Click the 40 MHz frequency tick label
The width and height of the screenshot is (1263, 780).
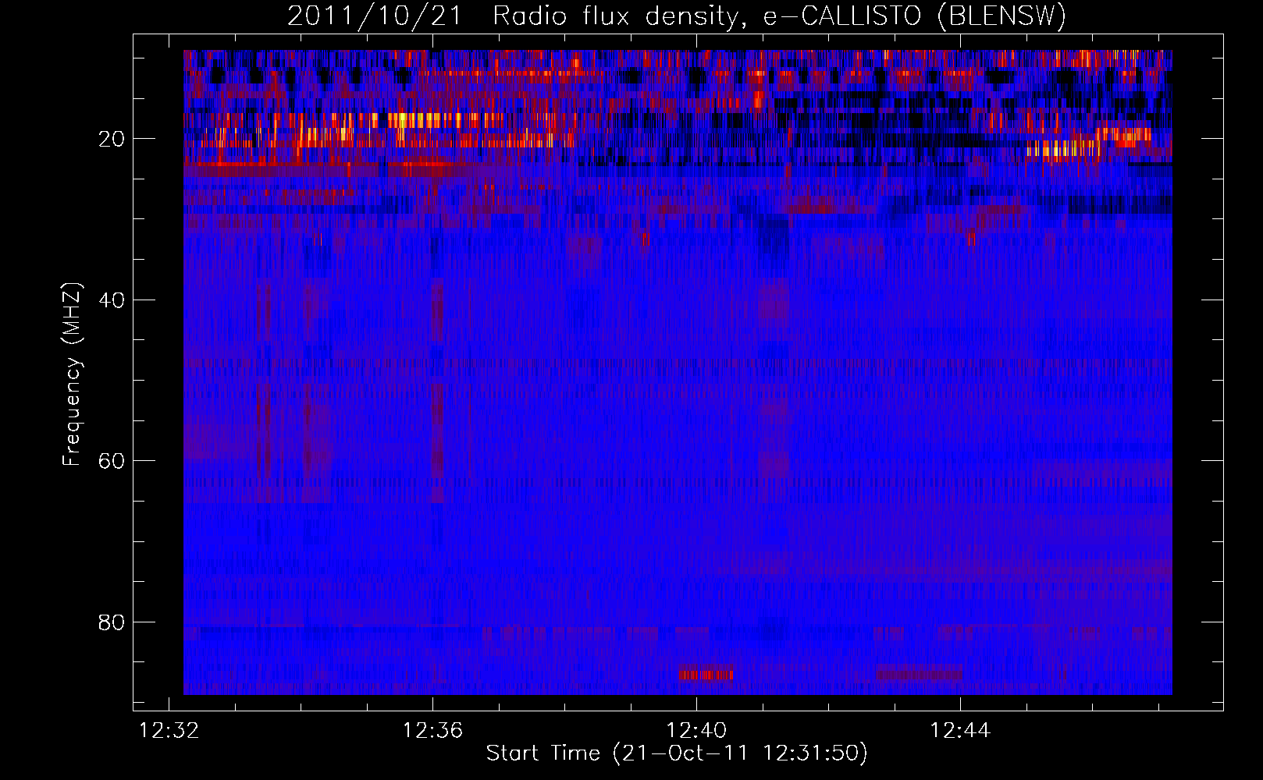(x=112, y=300)
